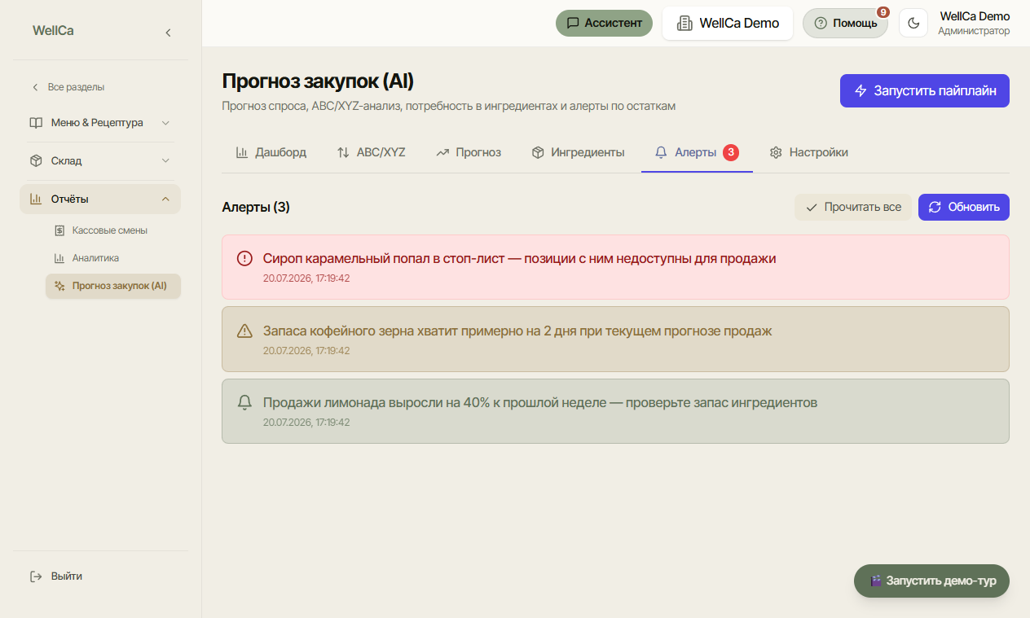
Task: Click the chat bubble icon in Ассистент
Action: pyautogui.click(x=573, y=23)
